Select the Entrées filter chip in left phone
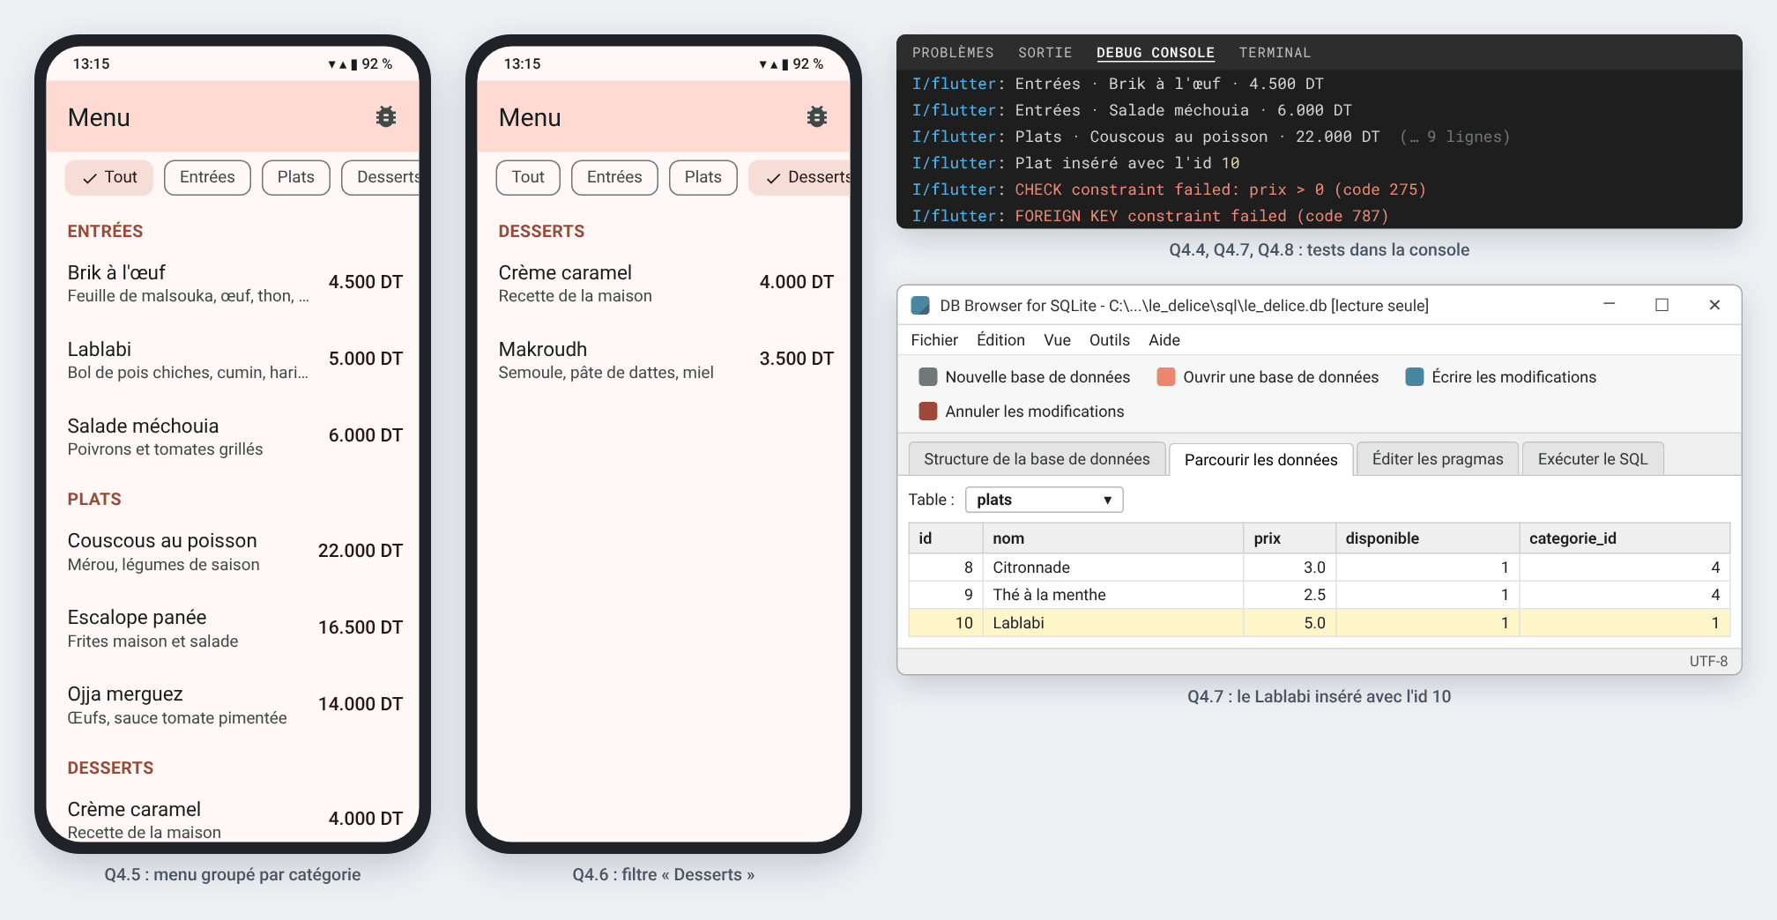Viewport: 1777px width, 920px height. (207, 177)
